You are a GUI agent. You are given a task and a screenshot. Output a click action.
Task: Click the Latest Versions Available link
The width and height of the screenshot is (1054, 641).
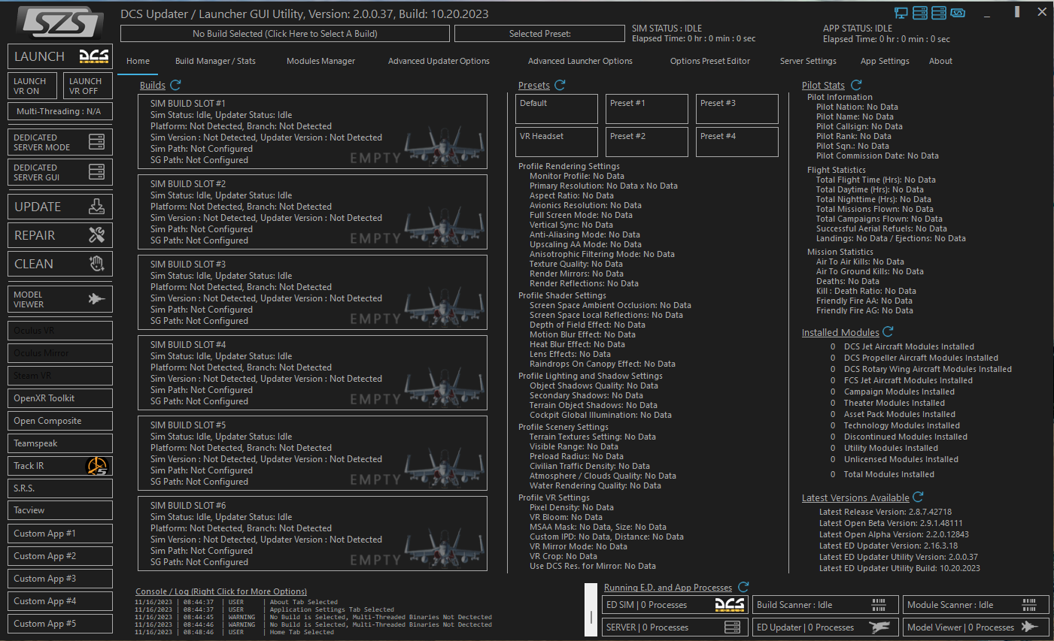click(x=855, y=497)
